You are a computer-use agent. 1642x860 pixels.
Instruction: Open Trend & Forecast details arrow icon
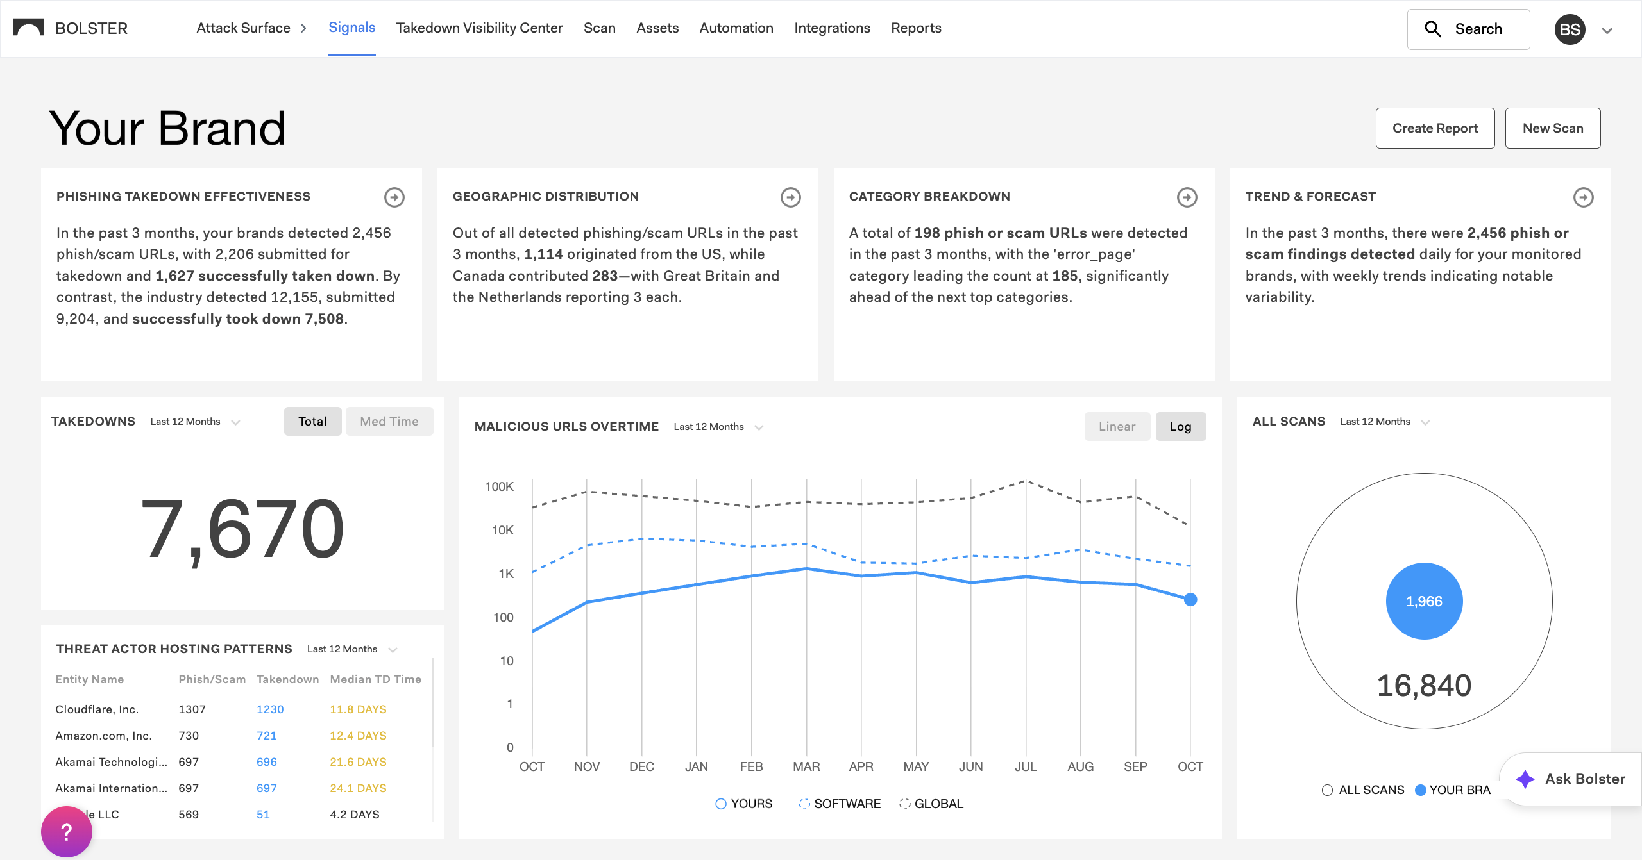pyautogui.click(x=1584, y=197)
